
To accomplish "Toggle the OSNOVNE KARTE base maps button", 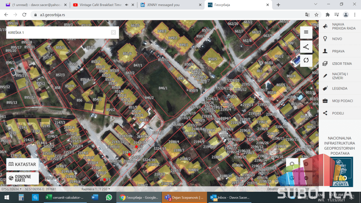I will (x=22, y=178).
